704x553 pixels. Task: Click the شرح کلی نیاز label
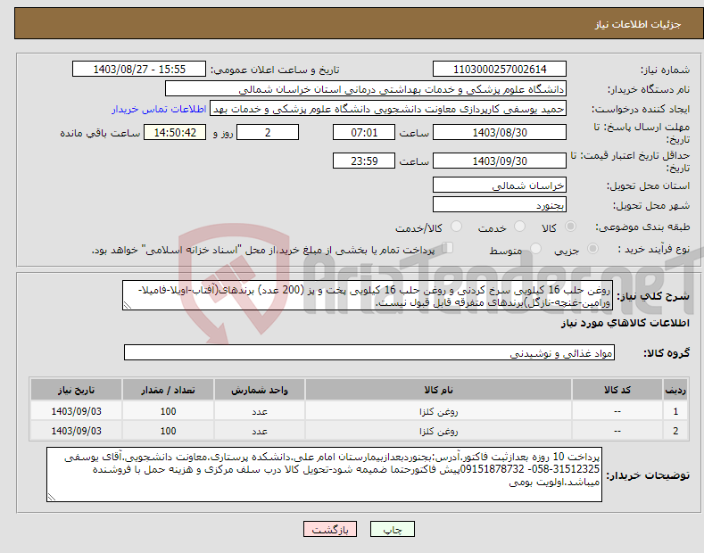653,296
